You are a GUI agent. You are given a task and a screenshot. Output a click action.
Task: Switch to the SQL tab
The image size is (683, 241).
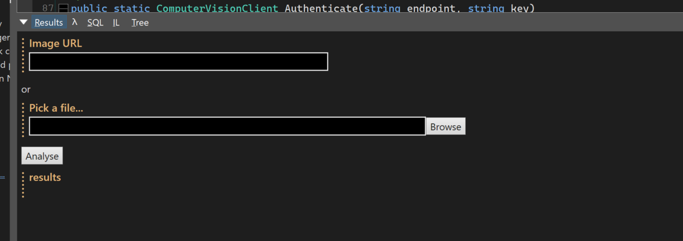(95, 22)
